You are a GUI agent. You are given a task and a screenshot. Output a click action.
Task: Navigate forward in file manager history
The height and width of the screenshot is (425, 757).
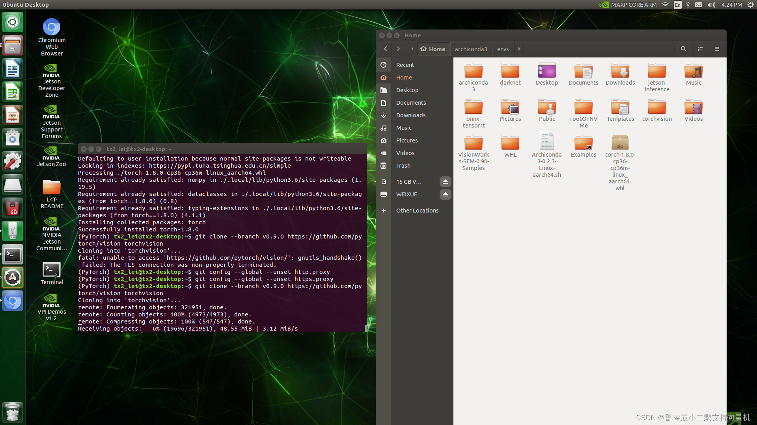click(398, 49)
